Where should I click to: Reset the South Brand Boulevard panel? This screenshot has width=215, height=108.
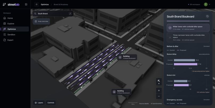coord(208,16)
